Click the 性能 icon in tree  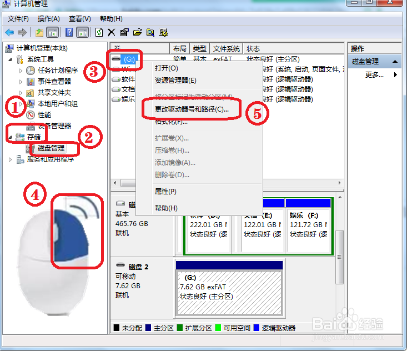31,115
